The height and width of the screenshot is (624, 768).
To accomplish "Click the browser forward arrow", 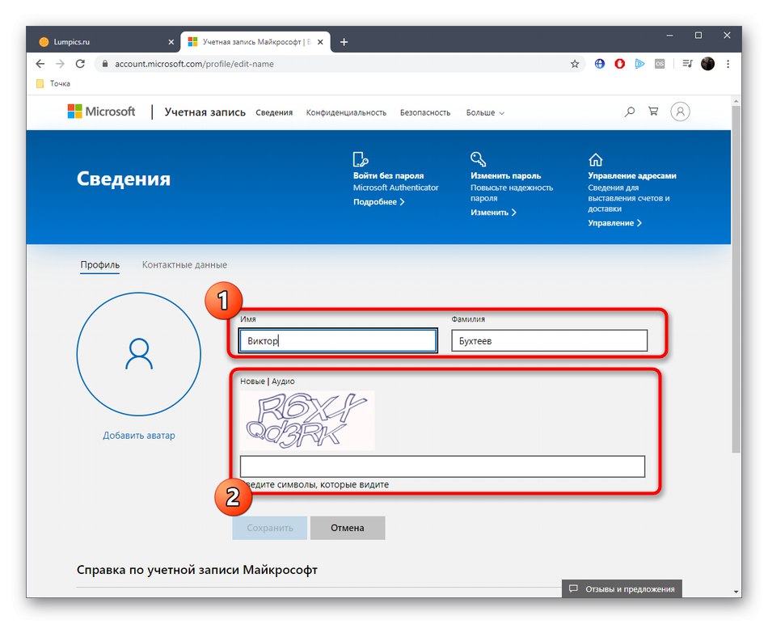I will pos(60,64).
